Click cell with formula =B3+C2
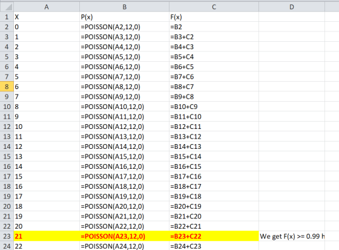339x250 pixels. pos(214,37)
